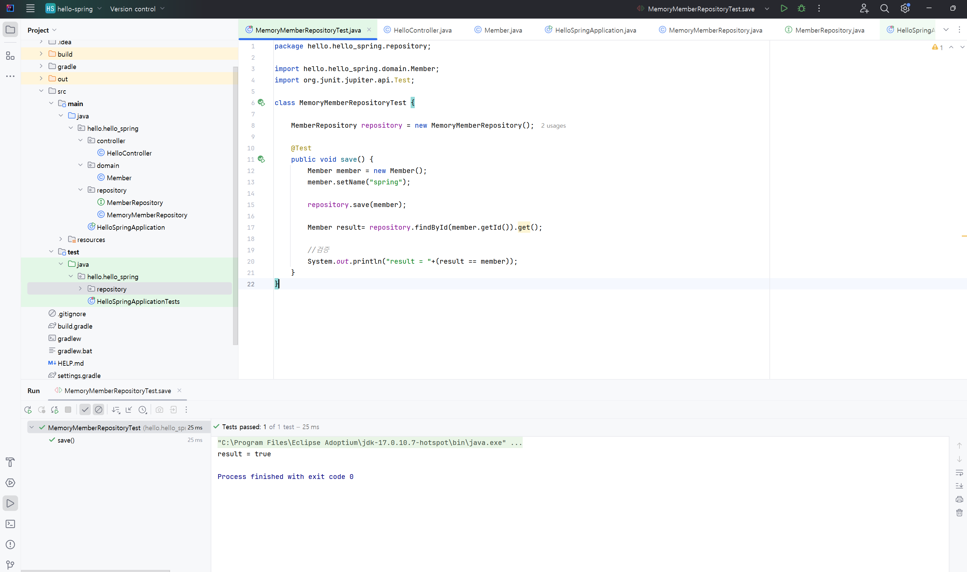Open the Services tool window icon
The image size is (967, 572).
coord(10,483)
